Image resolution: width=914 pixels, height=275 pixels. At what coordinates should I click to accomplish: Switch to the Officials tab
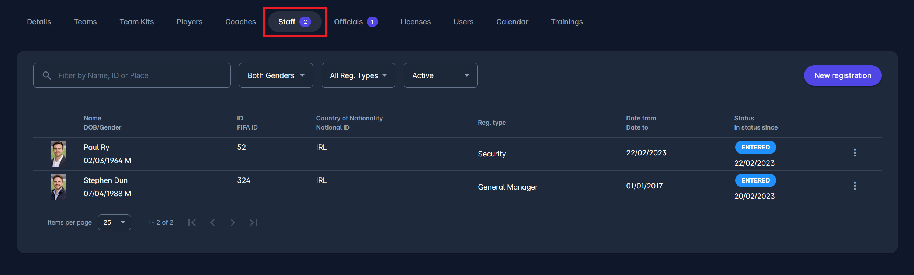[x=355, y=22]
